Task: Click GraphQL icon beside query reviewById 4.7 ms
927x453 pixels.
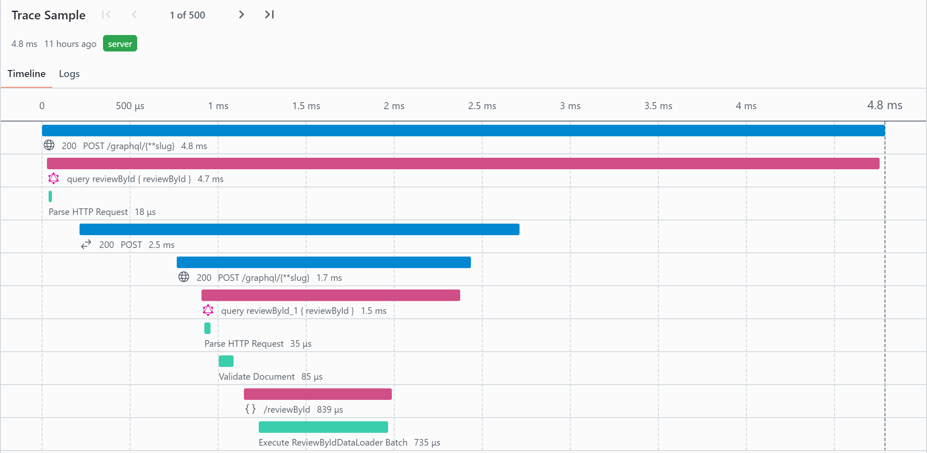Action: [x=54, y=178]
